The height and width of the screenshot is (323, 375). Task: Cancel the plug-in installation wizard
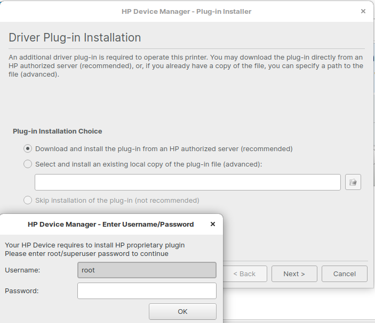(344, 274)
